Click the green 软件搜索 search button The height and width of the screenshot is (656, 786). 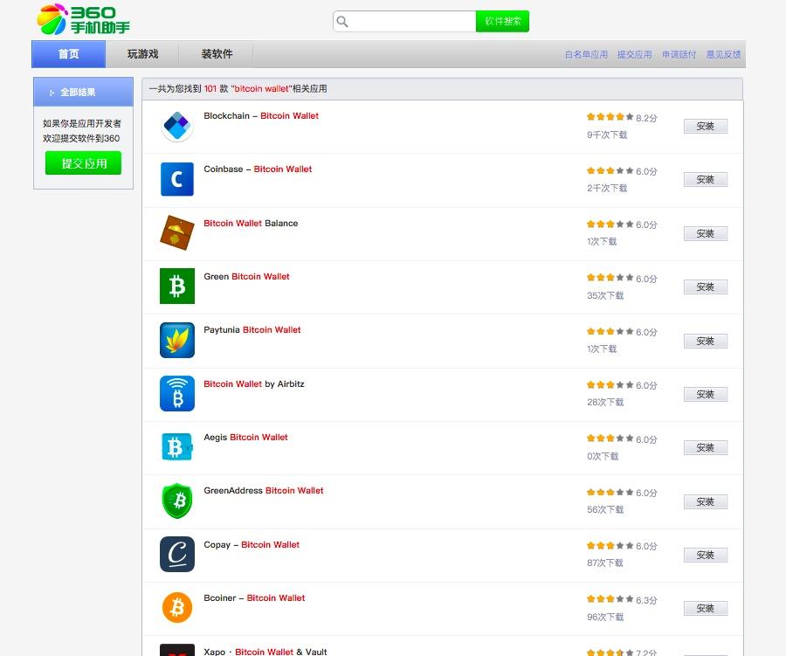point(502,21)
